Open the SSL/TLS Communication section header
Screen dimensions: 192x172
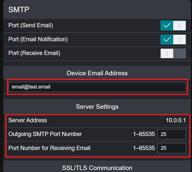coord(97,168)
